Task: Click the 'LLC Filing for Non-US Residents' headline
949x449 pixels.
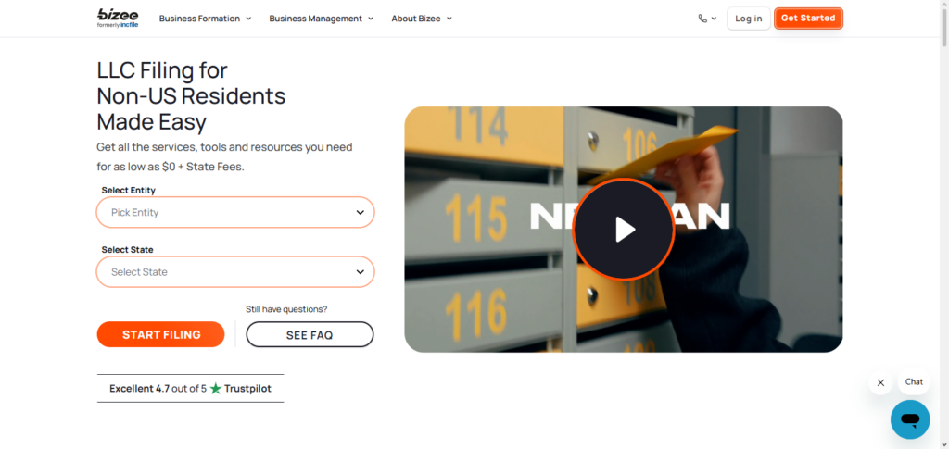Action: coord(191,95)
